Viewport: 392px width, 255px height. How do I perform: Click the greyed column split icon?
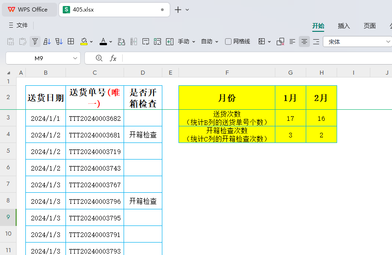pyautogui.click(x=134, y=42)
